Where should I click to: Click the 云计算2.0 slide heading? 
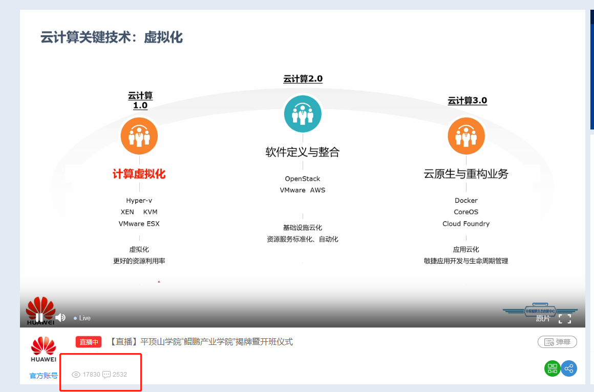[x=302, y=79]
